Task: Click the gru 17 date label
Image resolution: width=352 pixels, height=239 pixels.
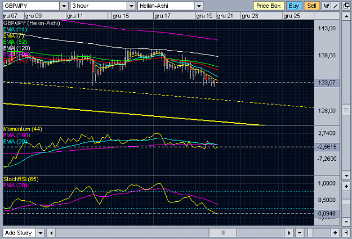Action: (x=163, y=16)
